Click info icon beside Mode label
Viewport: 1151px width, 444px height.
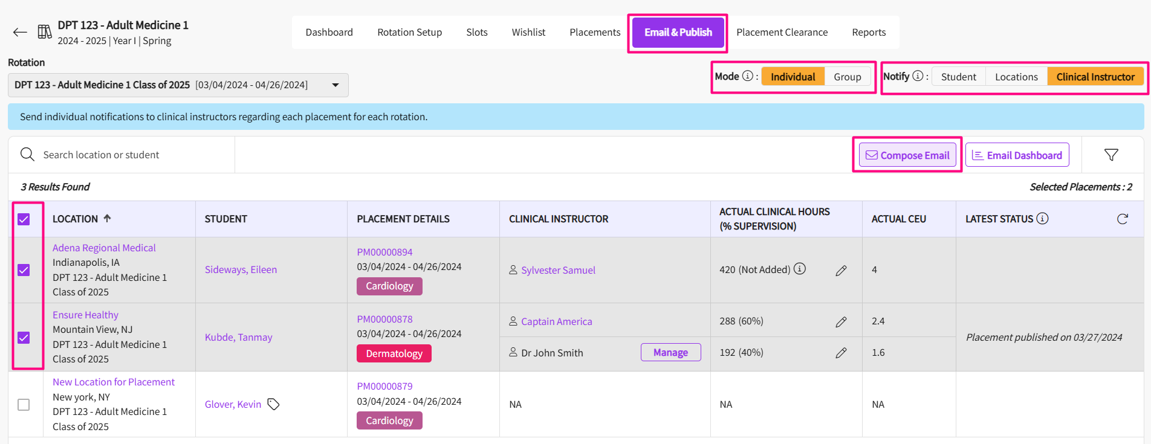click(748, 76)
